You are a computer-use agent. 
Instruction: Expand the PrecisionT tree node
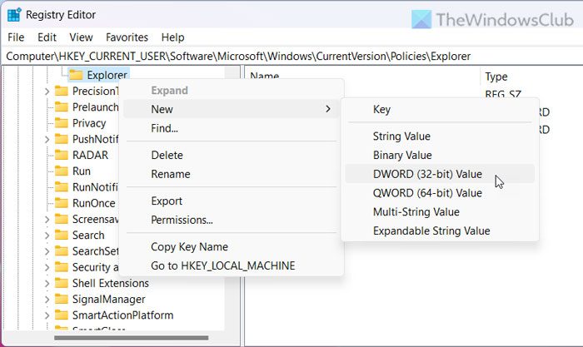click(47, 91)
